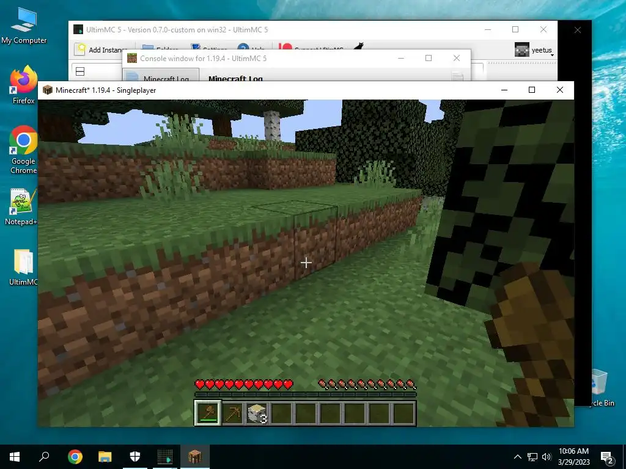The width and height of the screenshot is (626, 469).
Task: Select the Firefox desktop shortcut
Action: tap(24, 84)
